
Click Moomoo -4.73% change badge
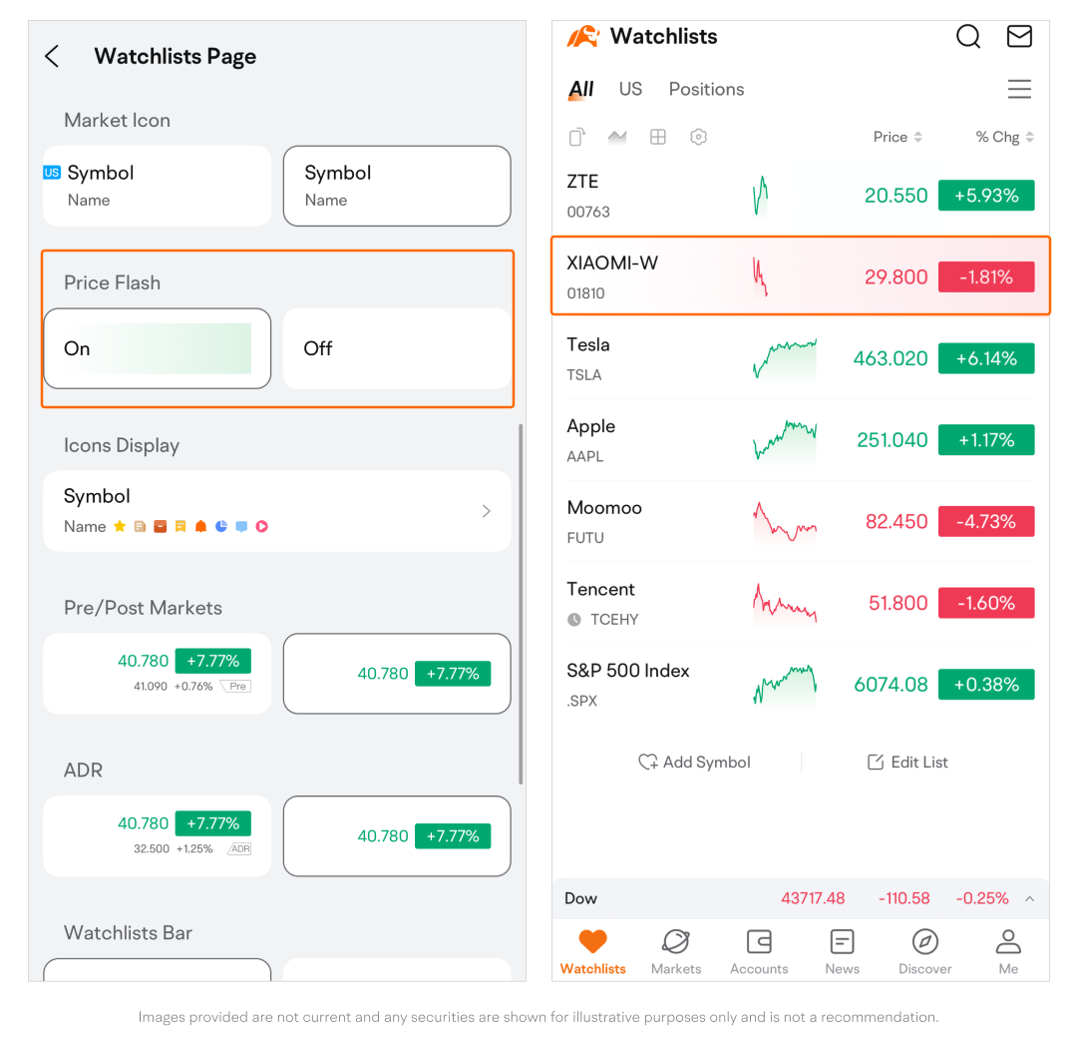(x=986, y=521)
